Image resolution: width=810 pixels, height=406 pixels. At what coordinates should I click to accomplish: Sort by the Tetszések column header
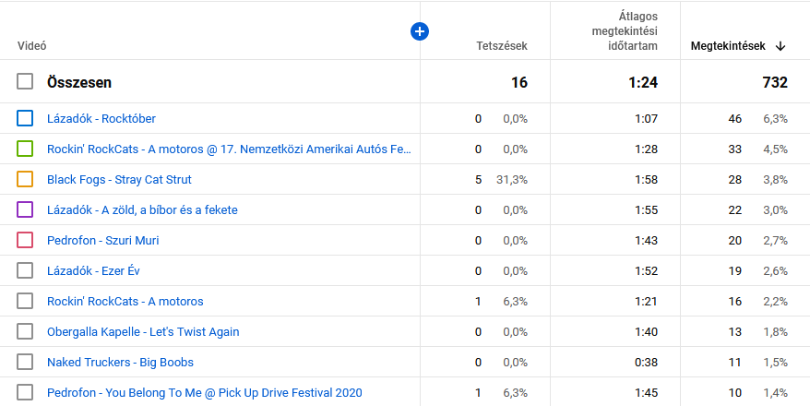pos(502,46)
